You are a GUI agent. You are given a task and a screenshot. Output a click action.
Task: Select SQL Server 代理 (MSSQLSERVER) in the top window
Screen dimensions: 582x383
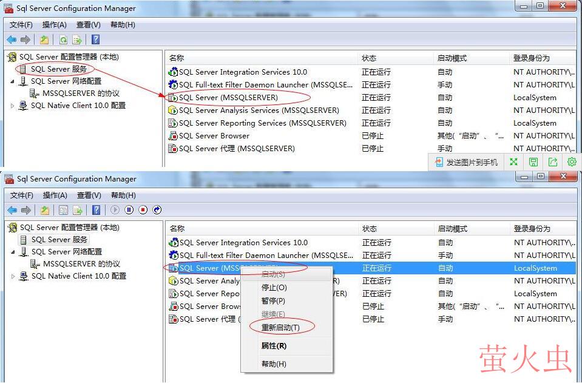(x=237, y=149)
